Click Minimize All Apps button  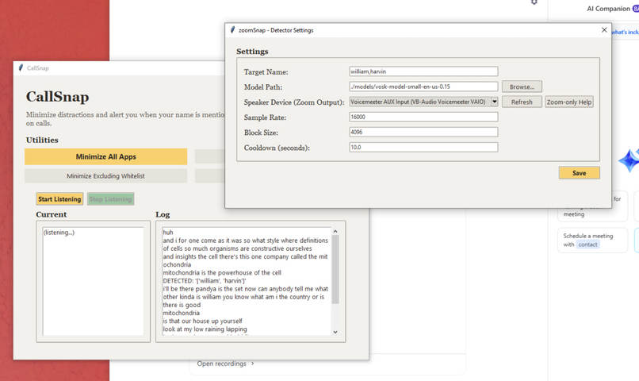tap(106, 156)
